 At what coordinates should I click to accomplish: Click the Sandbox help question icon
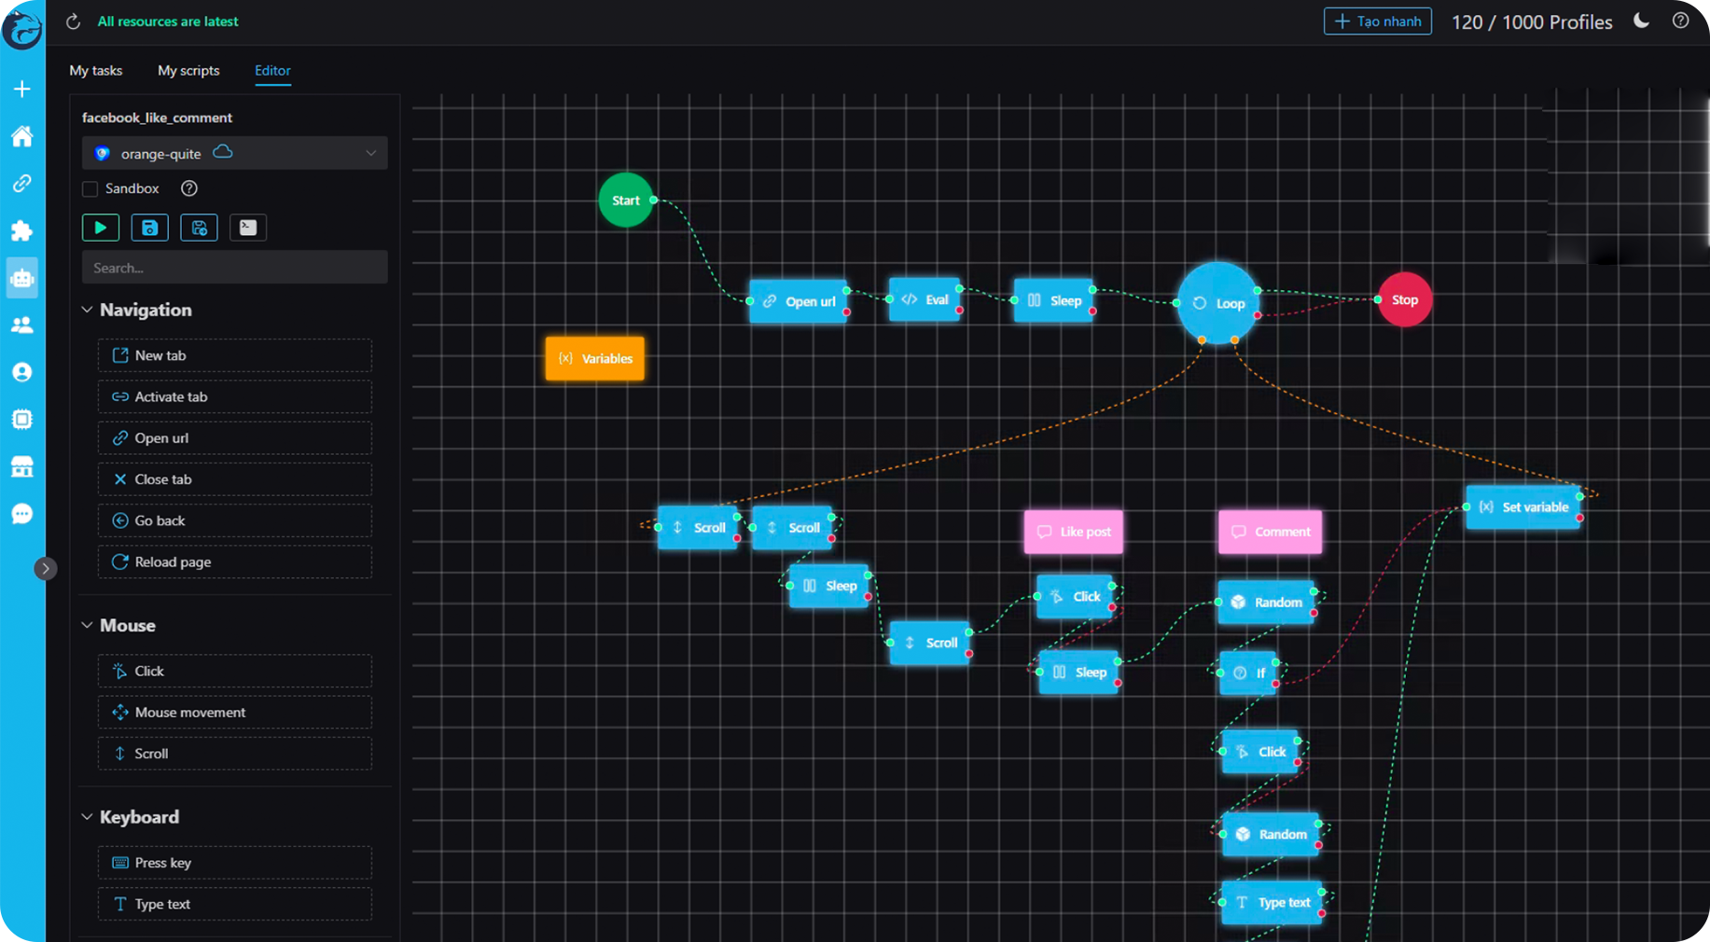pos(189,188)
